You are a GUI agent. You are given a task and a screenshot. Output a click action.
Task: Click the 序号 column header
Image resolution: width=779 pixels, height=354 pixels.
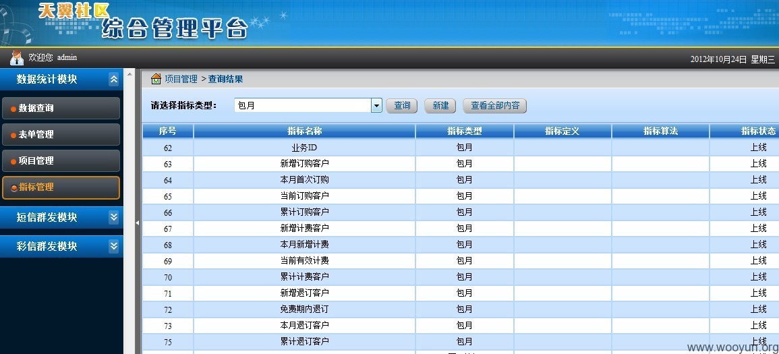[168, 131]
